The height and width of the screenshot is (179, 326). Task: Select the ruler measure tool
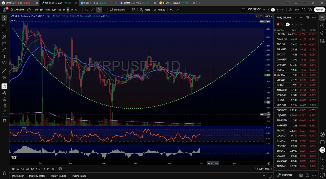pos(4,71)
